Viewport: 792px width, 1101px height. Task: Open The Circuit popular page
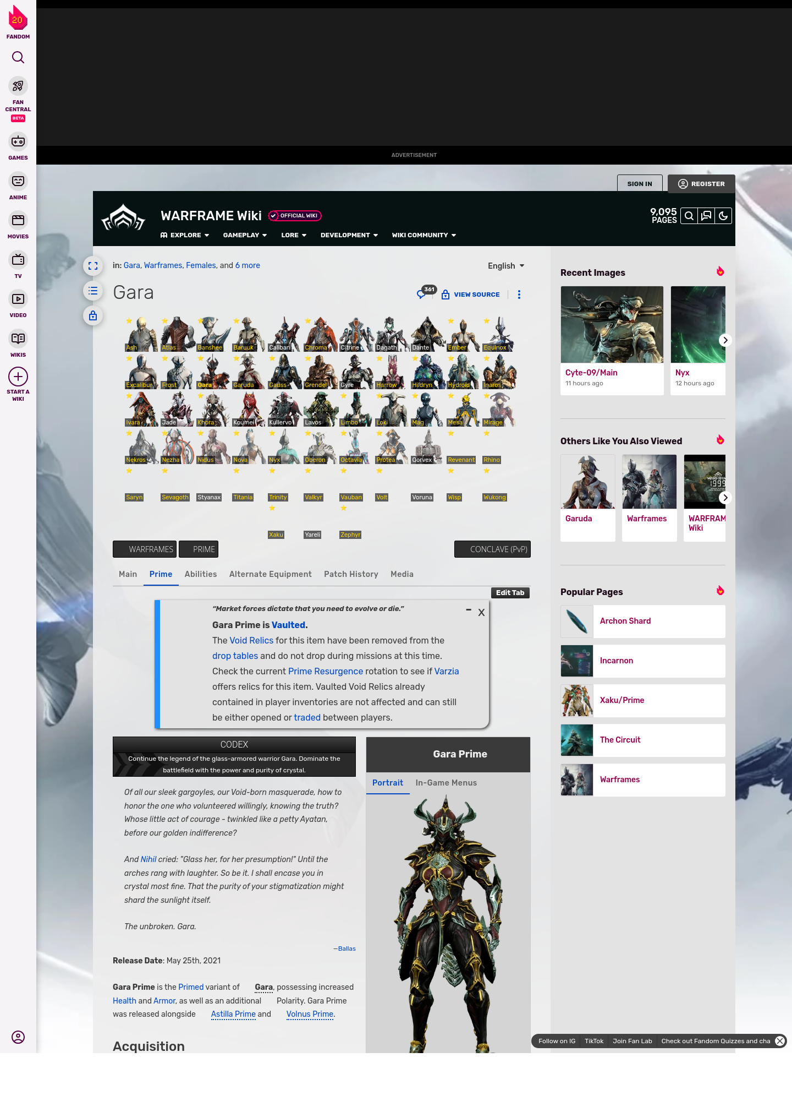[643, 740]
